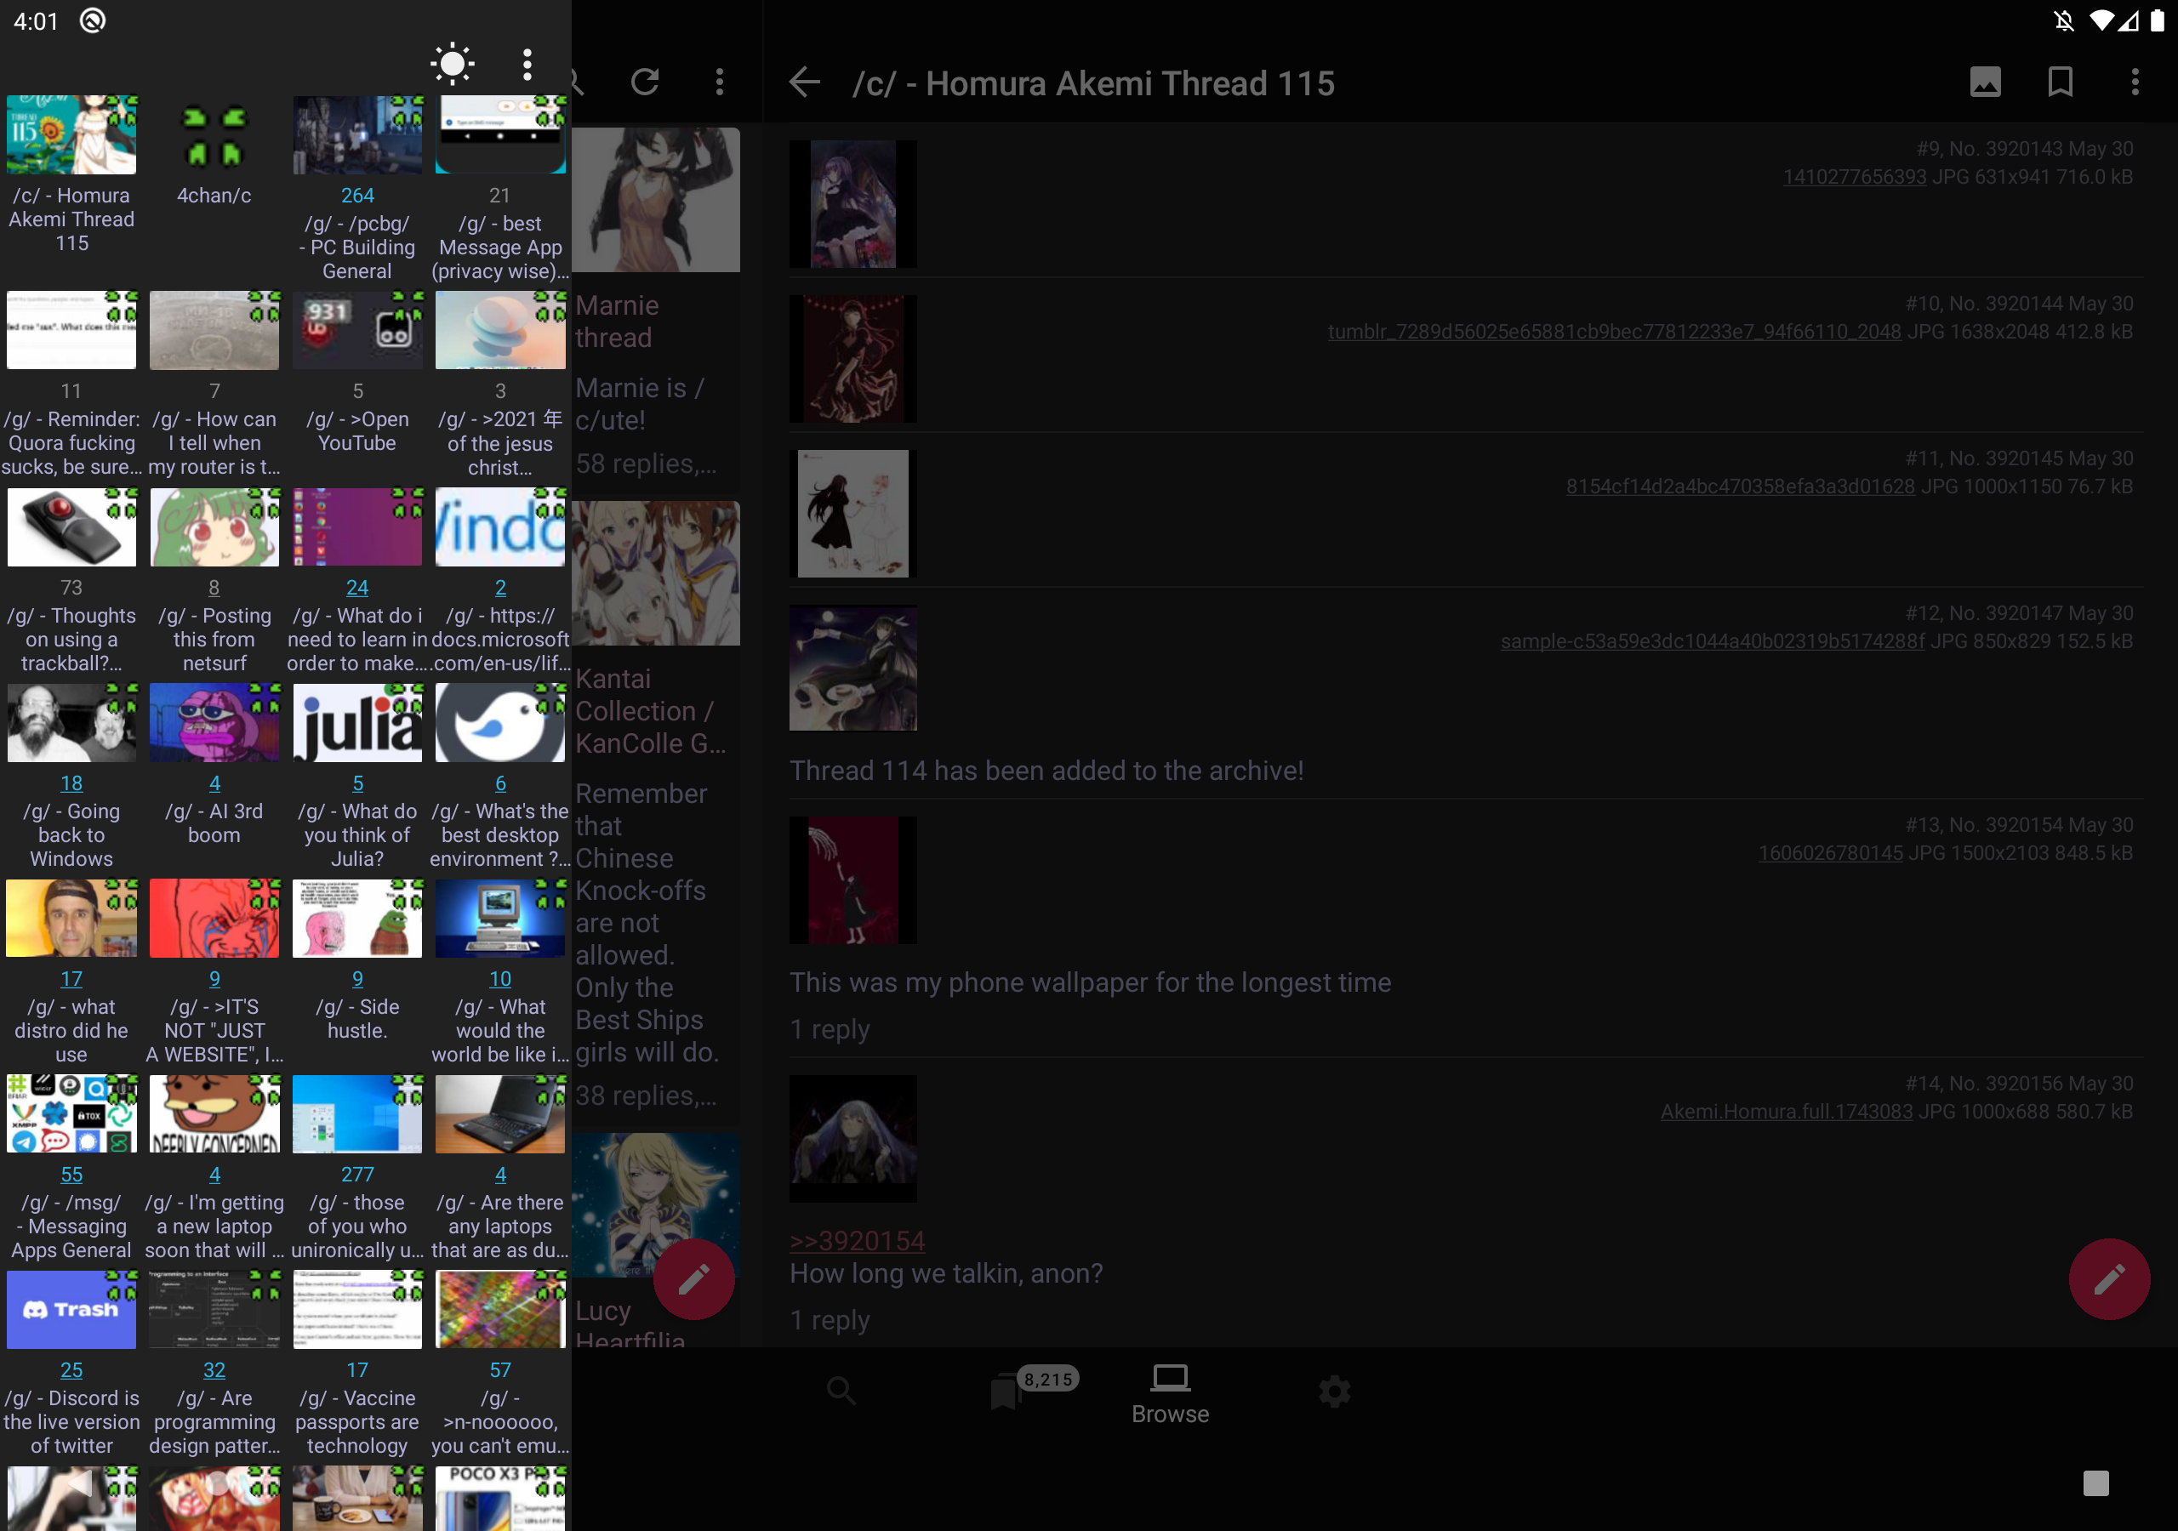Go back with the arrow icon
Image resolution: width=2178 pixels, height=1531 pixels.
(x=805, y=83)
